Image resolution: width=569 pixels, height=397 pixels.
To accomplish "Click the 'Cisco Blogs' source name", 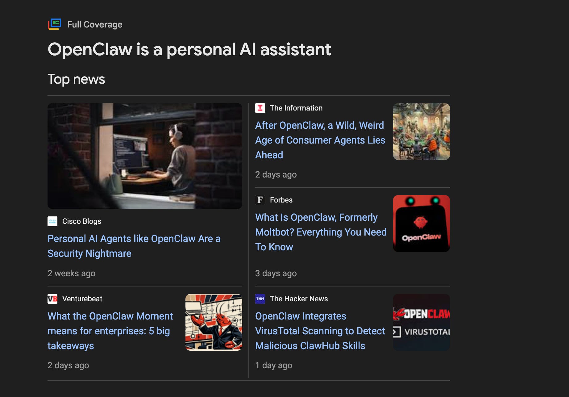I will 82,221.
